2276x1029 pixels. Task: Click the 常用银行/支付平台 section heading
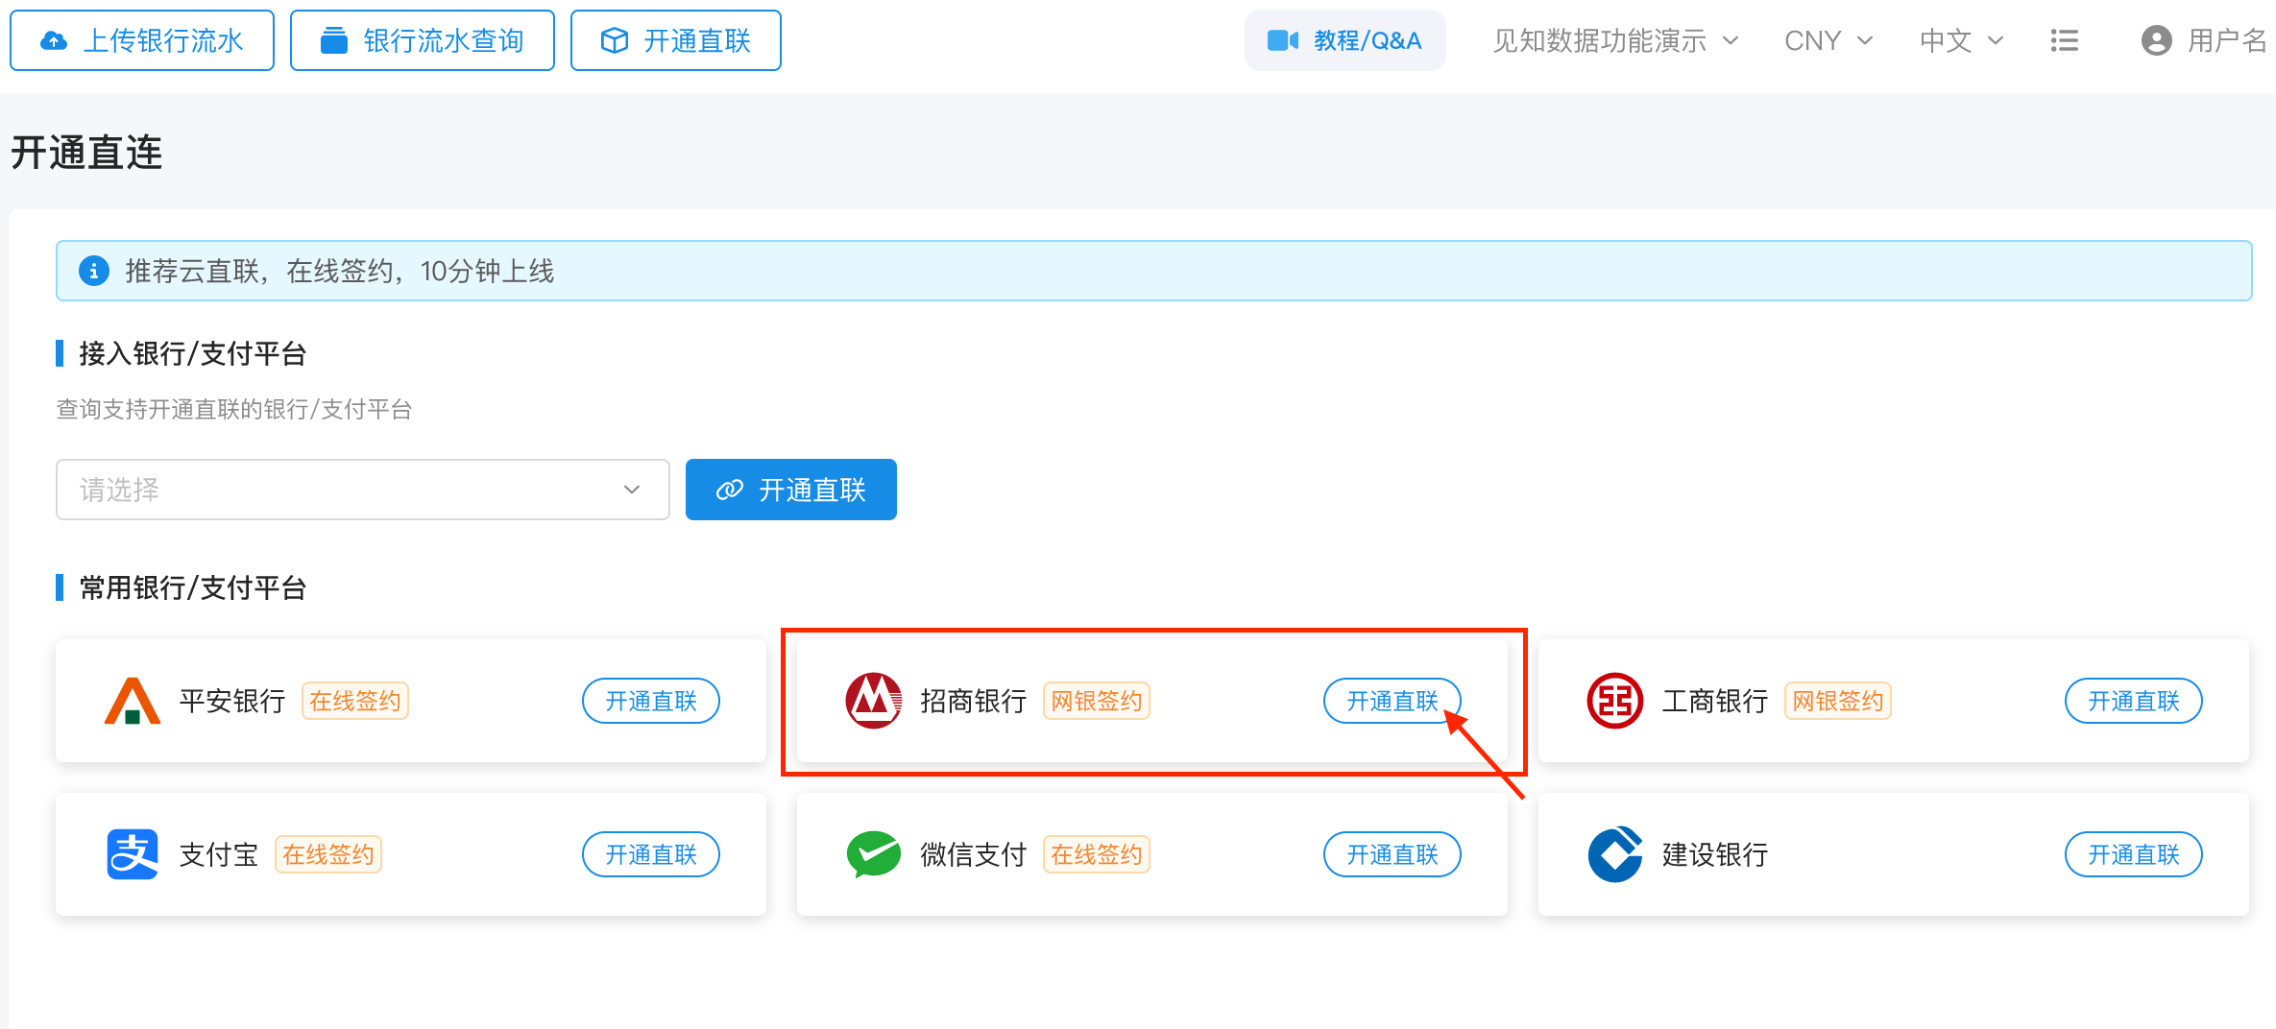[x=192, y=587]
